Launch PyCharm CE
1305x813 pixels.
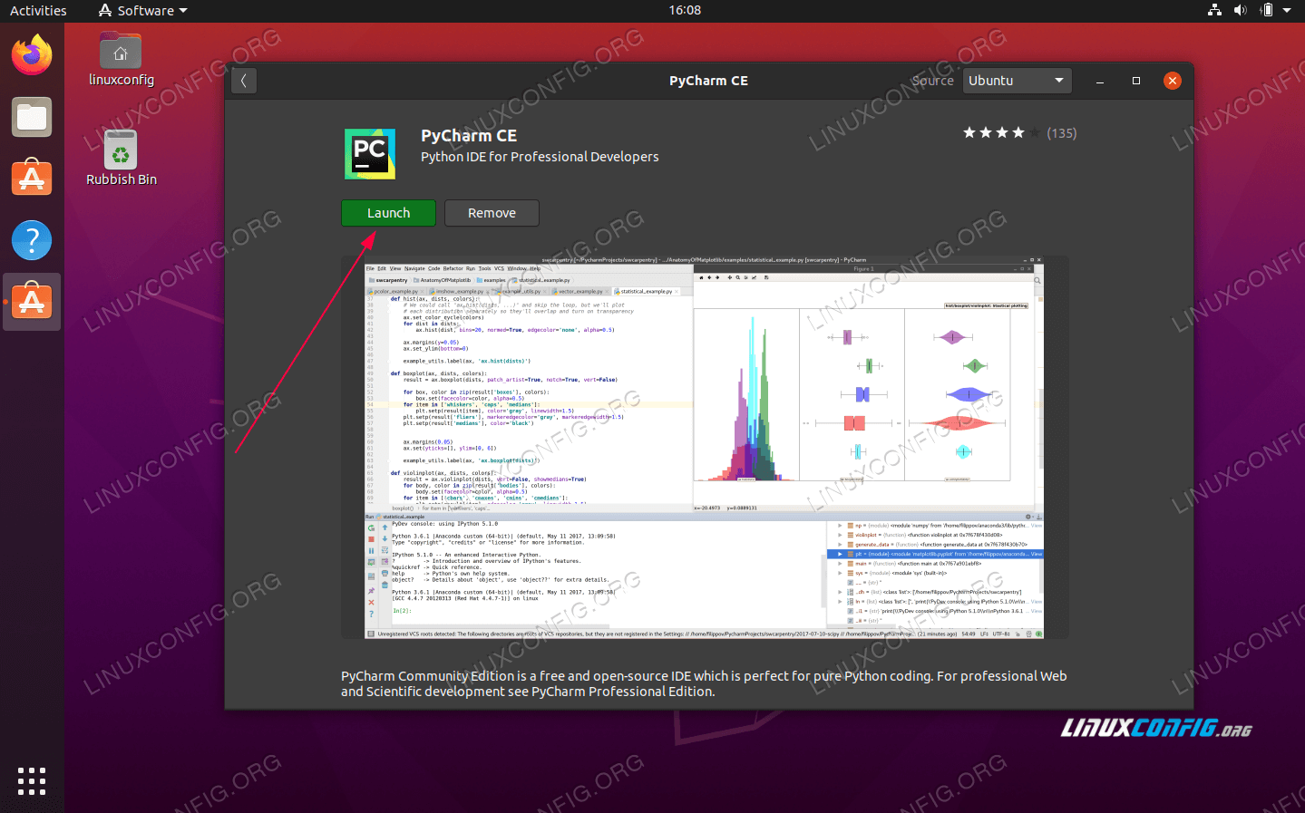pyautogui.click(x=388, y=213)
